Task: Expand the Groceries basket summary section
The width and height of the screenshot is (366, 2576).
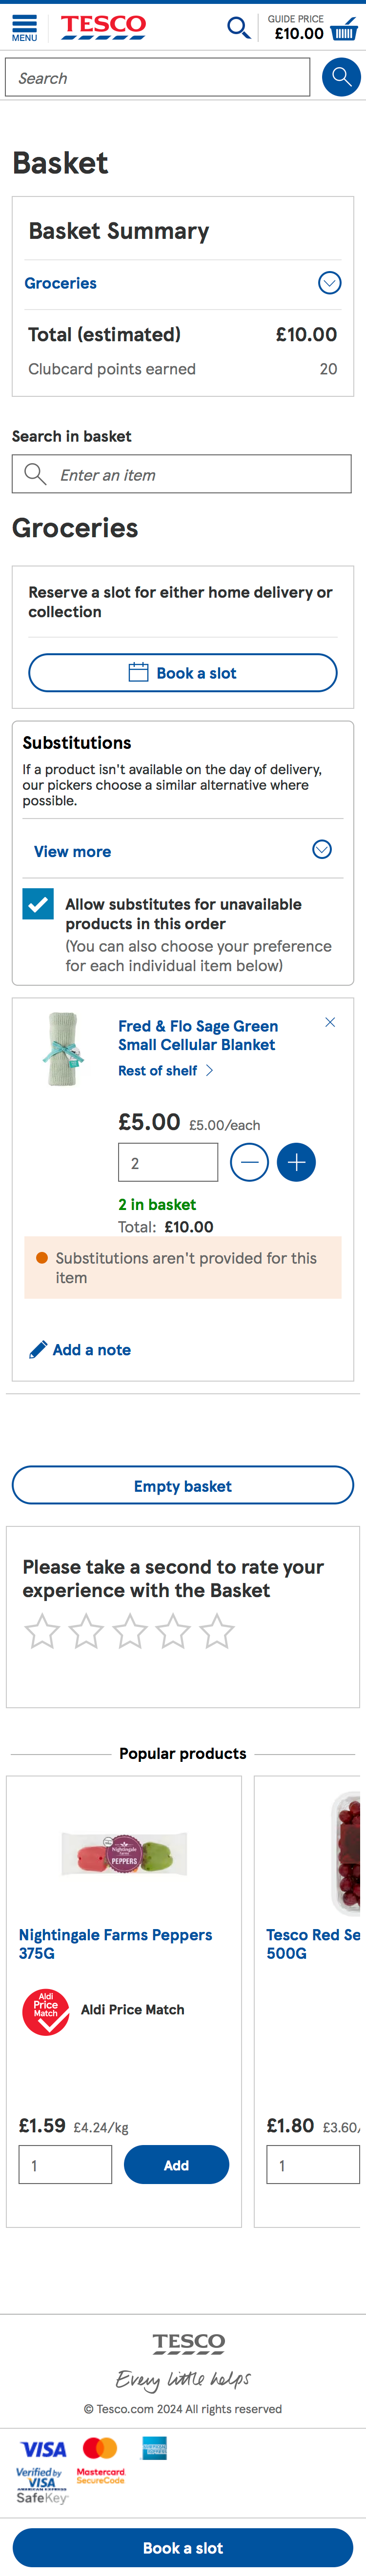Action: [329, 283]
